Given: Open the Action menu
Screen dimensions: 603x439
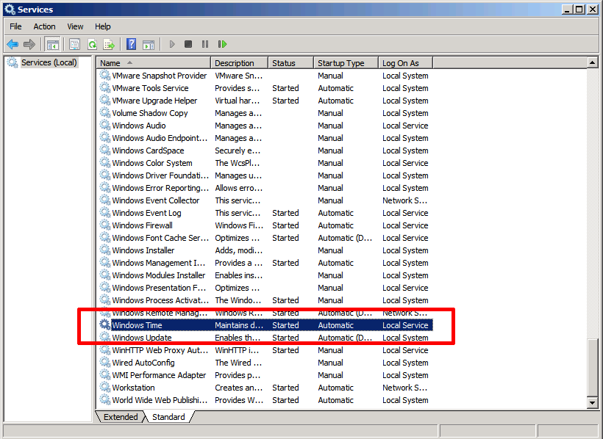Looking at the screenshot, I should [44, 26].
